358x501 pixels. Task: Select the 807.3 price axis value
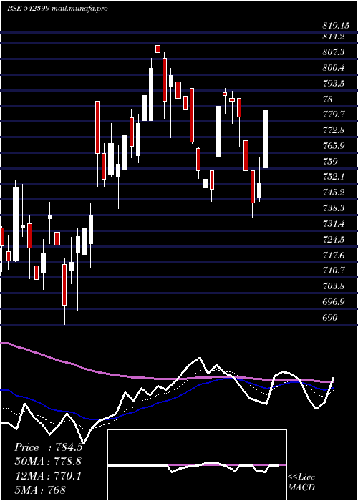[334, 52]
